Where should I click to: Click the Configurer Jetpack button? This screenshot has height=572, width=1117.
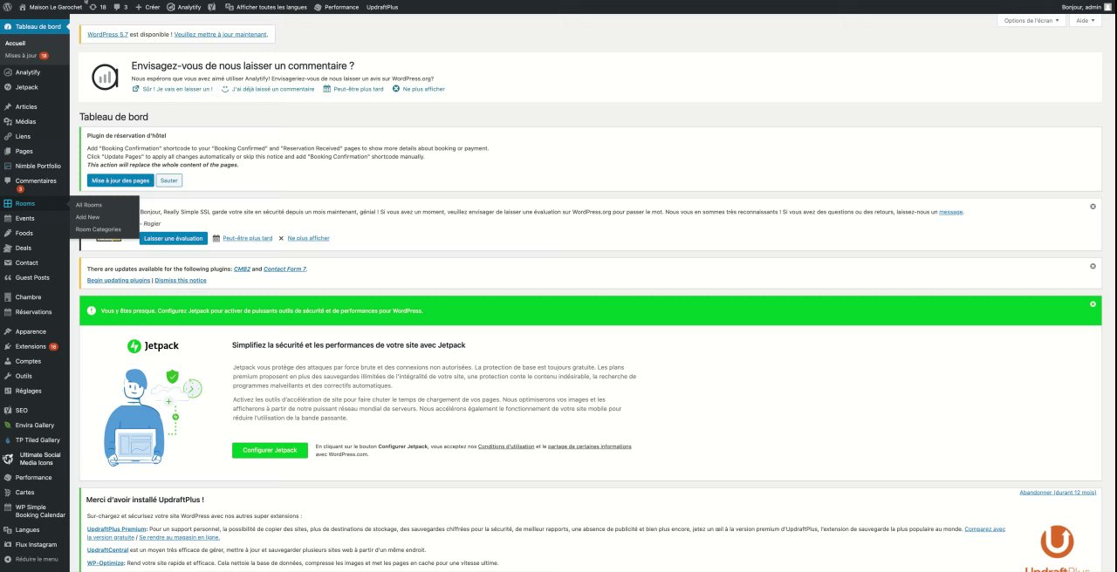point(270,450)
